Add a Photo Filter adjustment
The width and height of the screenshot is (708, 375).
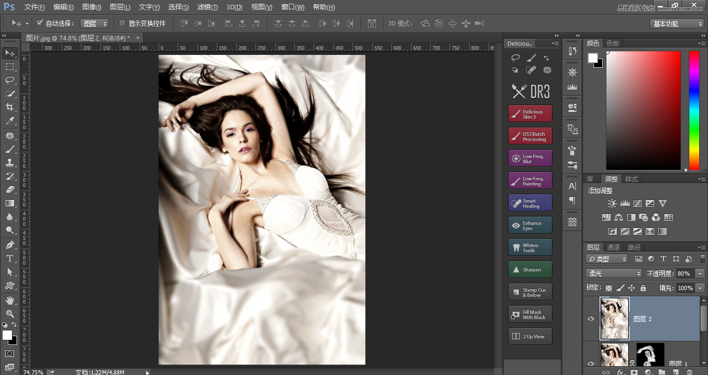[x=644, y=218]
